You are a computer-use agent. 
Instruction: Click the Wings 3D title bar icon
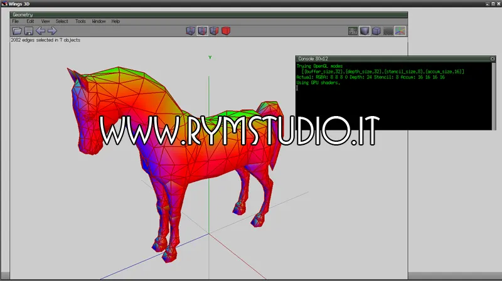(4, 4)
